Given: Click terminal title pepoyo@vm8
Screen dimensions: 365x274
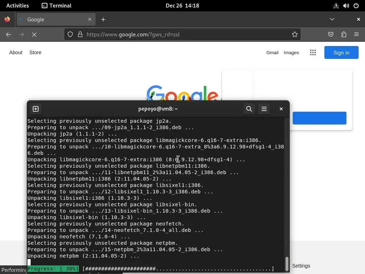Looking at the screenshot, I should [158, 109].
